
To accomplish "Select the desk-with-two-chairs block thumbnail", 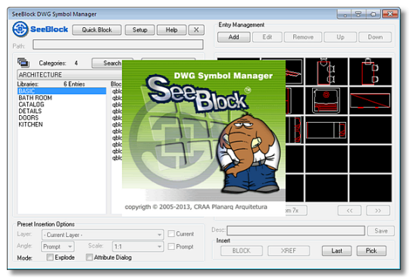I will [326, 71].
